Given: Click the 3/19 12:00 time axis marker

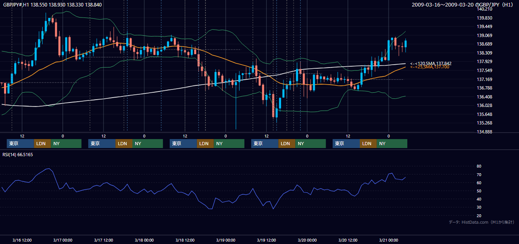Looking at the screenshot, I should point(266,240).
